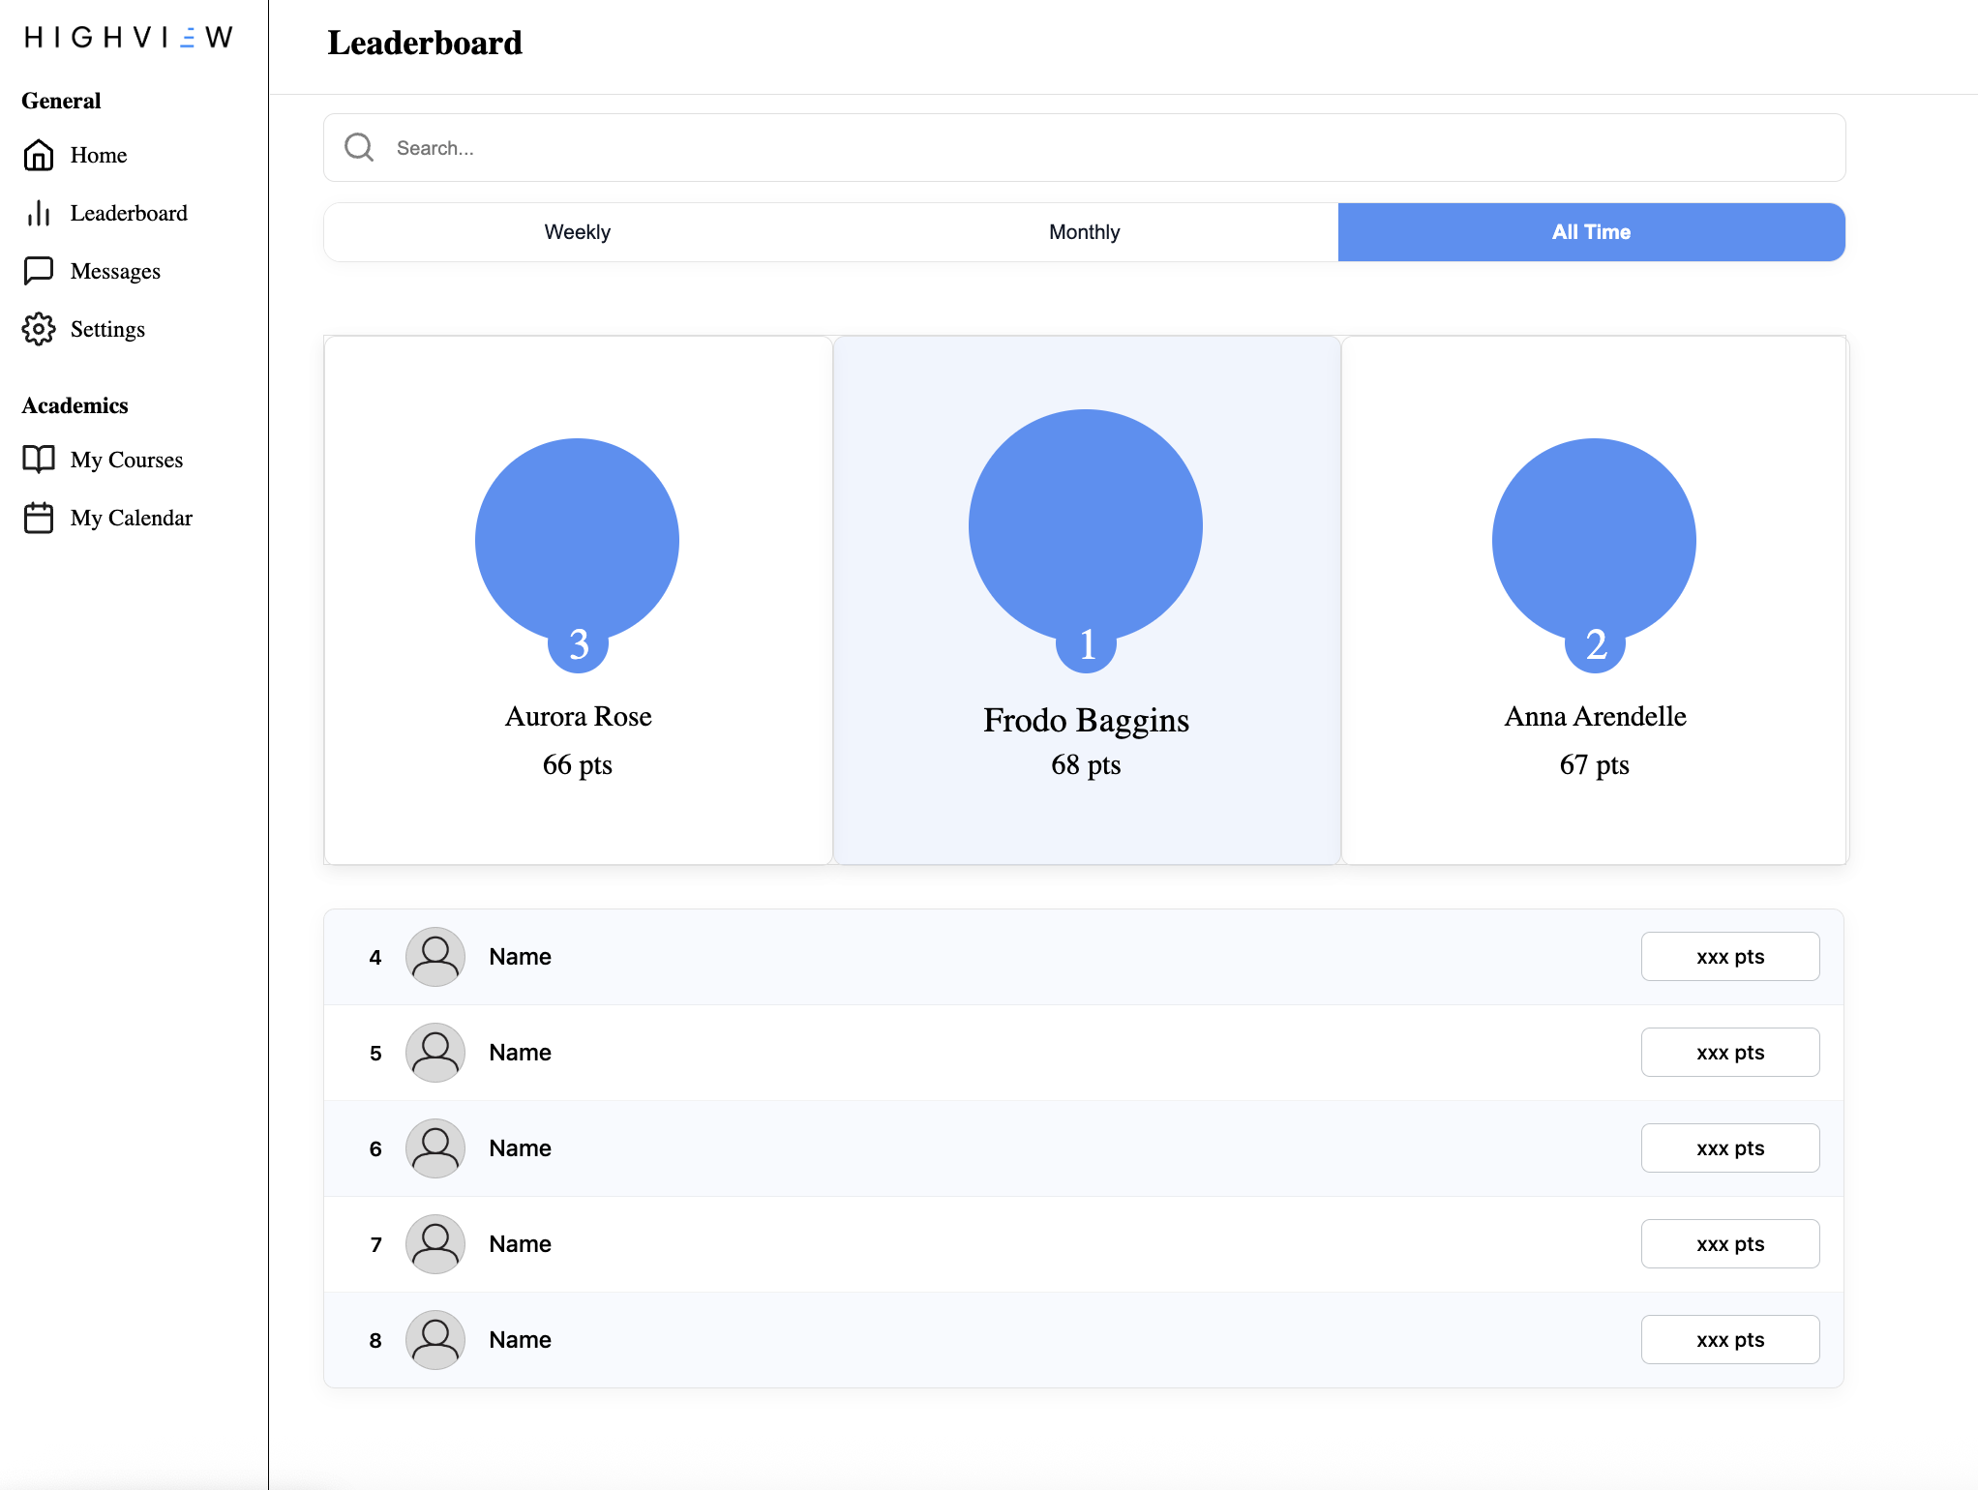Select Anna Arendelle's name
The image size is (1978, 1490).
[x=1595, y=717]
